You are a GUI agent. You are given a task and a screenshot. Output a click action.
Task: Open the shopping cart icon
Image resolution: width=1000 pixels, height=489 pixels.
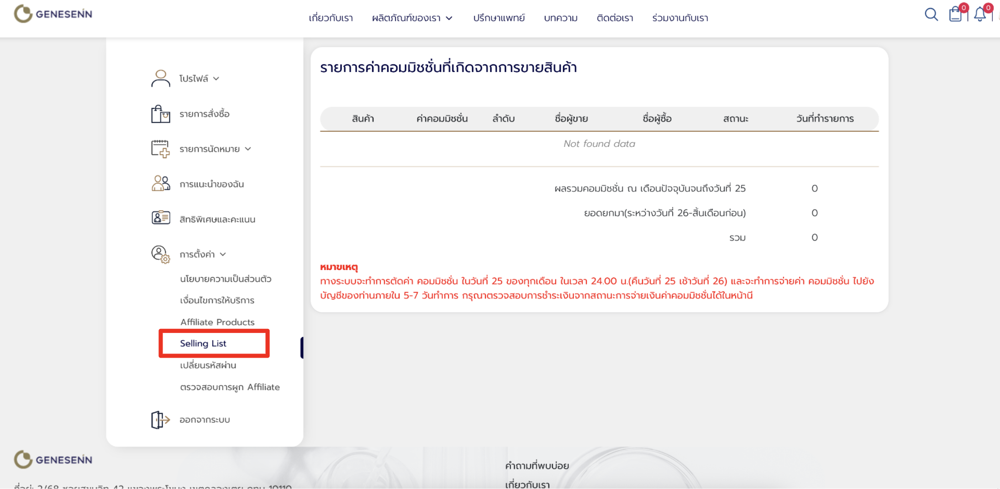point(955,15)
